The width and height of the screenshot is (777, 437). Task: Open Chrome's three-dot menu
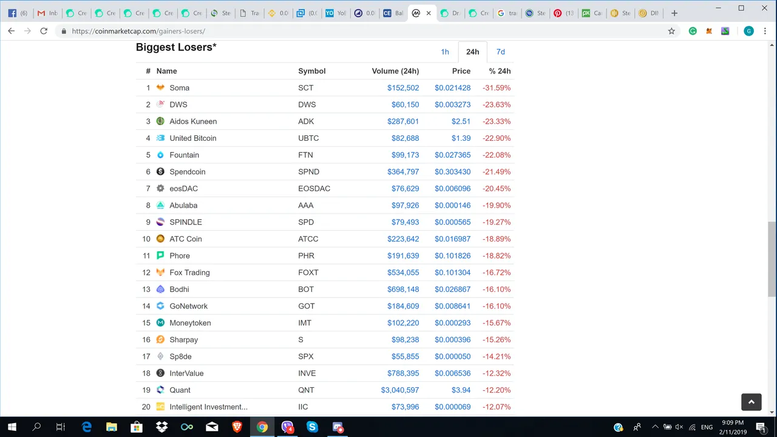coord(765,31)
